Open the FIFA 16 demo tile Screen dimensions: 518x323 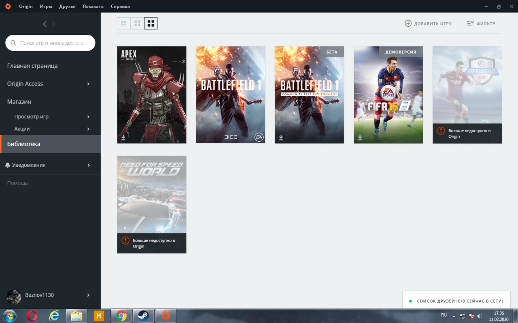click(x=388, y=95)
